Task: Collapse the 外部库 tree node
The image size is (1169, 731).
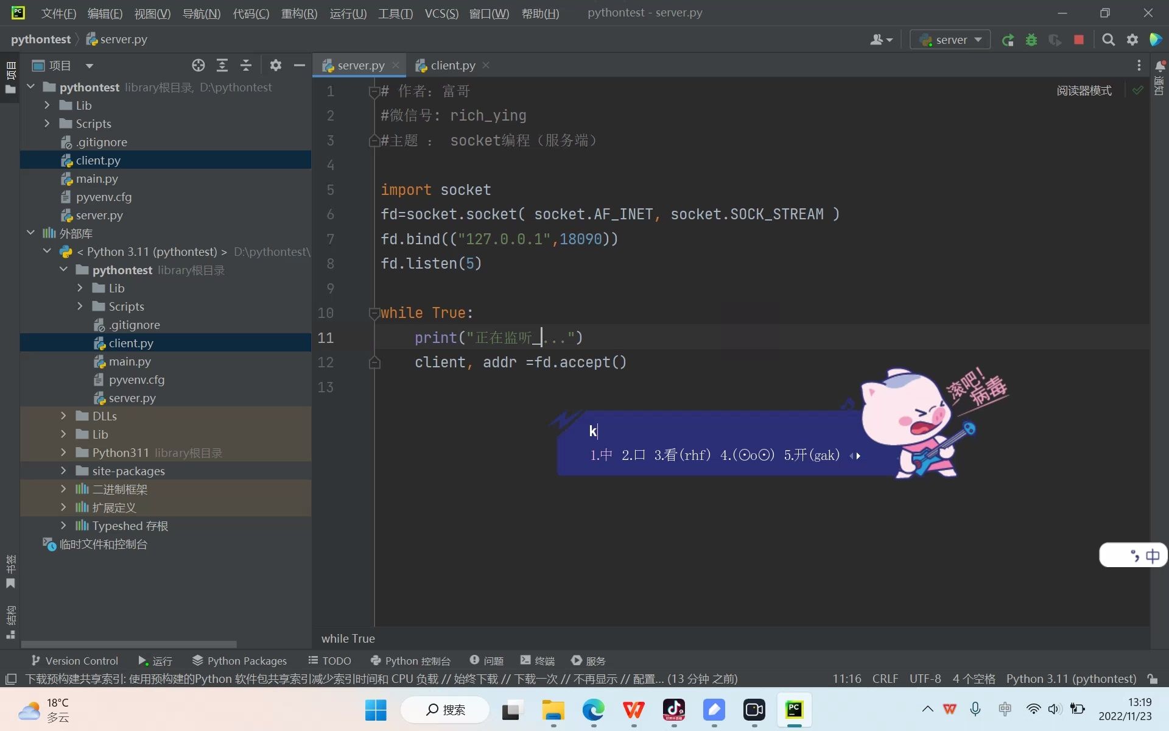Action: (x=31, y=233)
